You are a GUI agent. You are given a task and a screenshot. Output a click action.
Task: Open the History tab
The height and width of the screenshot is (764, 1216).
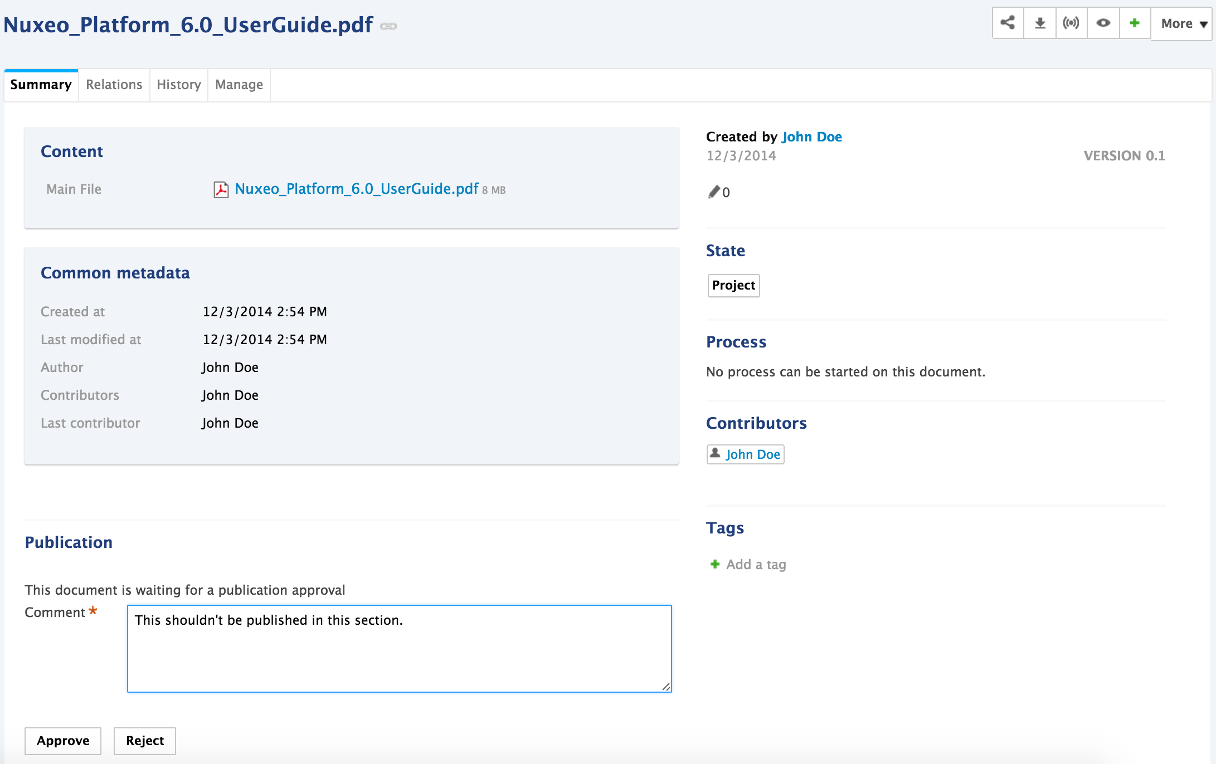179,85
